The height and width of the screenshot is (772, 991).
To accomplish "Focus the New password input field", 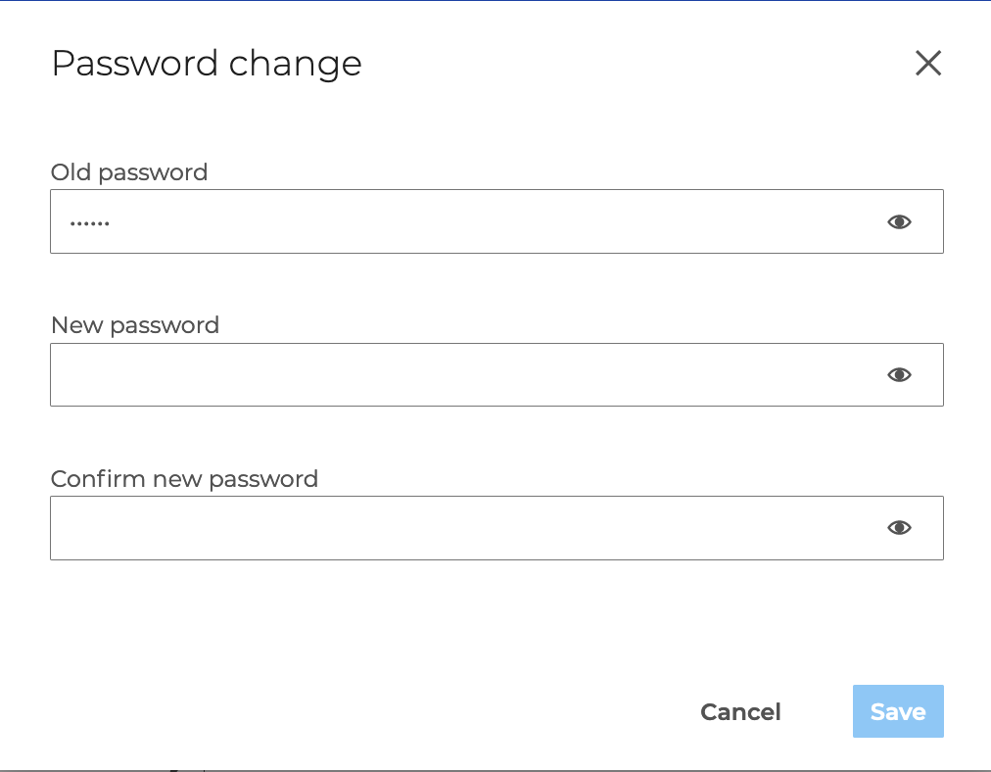I will coord(460,375).
